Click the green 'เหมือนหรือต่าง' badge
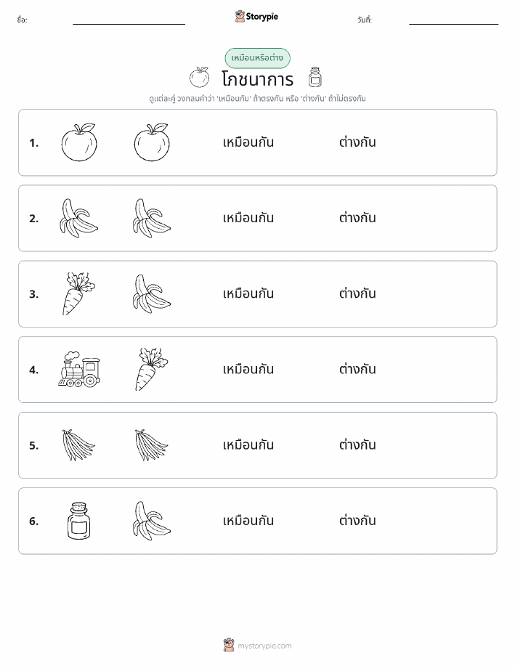This screenshot has height=666, width=515. (x=257, y=58)
